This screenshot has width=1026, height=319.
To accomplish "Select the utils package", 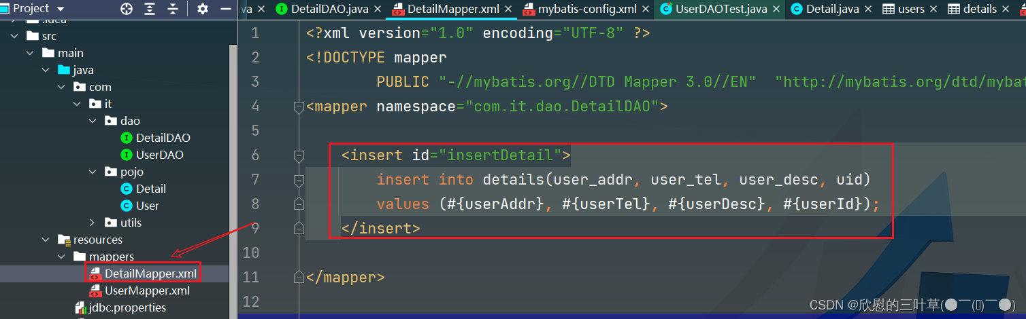I will click(131, 223).
